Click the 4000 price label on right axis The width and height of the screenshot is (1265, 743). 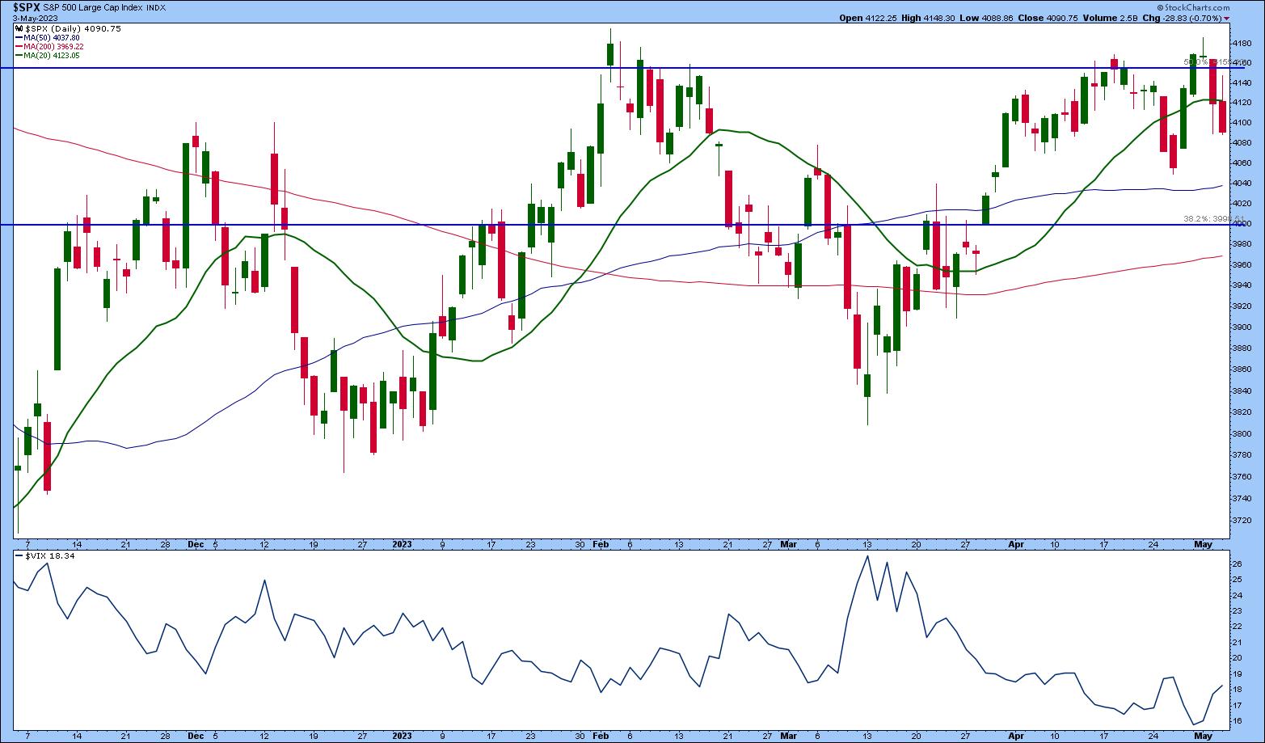1243,224
